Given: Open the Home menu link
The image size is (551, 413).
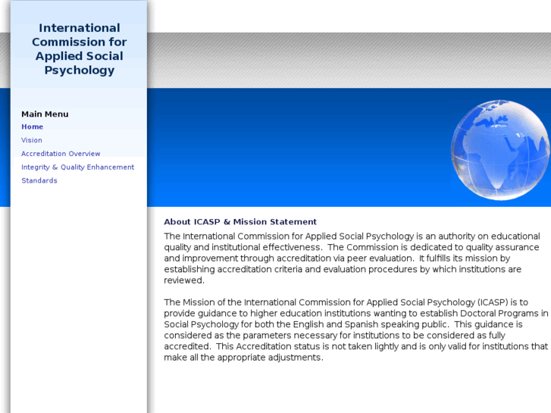Looking at the screenshot, I should (x=33, y=127).
